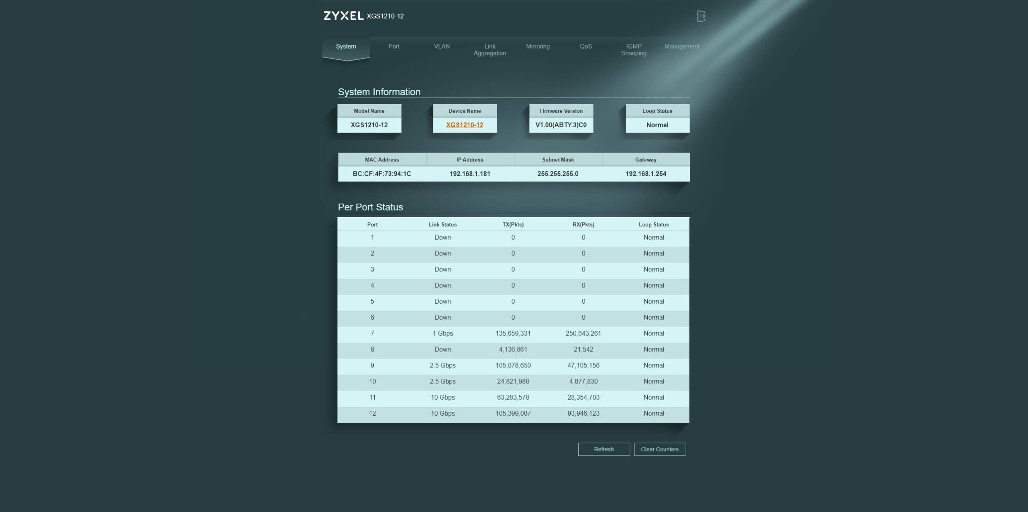Click the firmware version V1.00(ABTY.3)C0

tap(561, 125)
